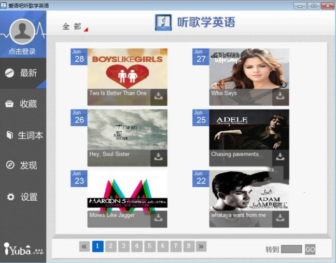Download the song Two Is Better Than One

159,97
